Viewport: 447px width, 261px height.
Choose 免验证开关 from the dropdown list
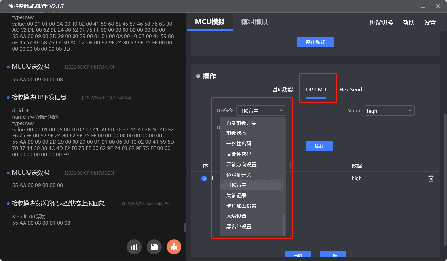[251, 175]
